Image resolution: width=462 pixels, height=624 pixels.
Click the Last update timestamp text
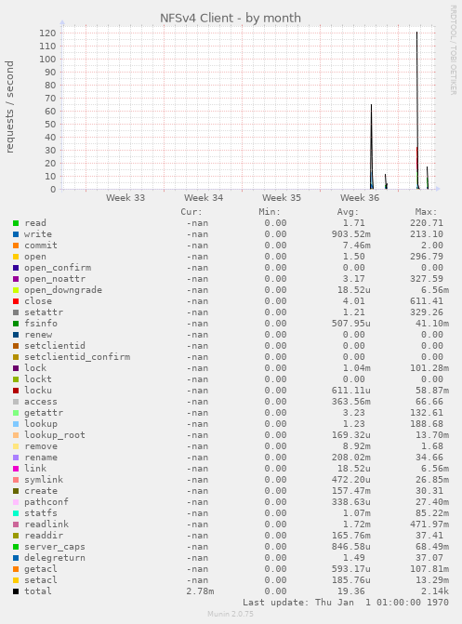(x=346, y=603)
